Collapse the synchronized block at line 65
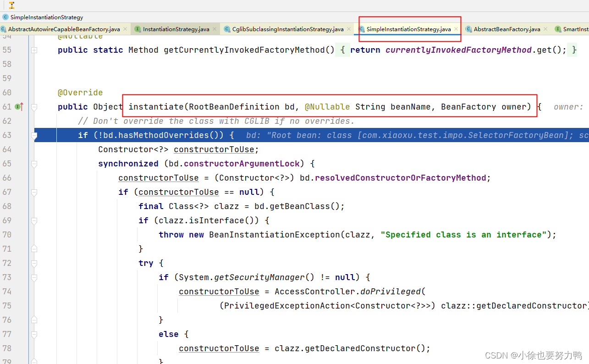The height and width of the screenshot is (364, 589). click(x=34, y=164)
